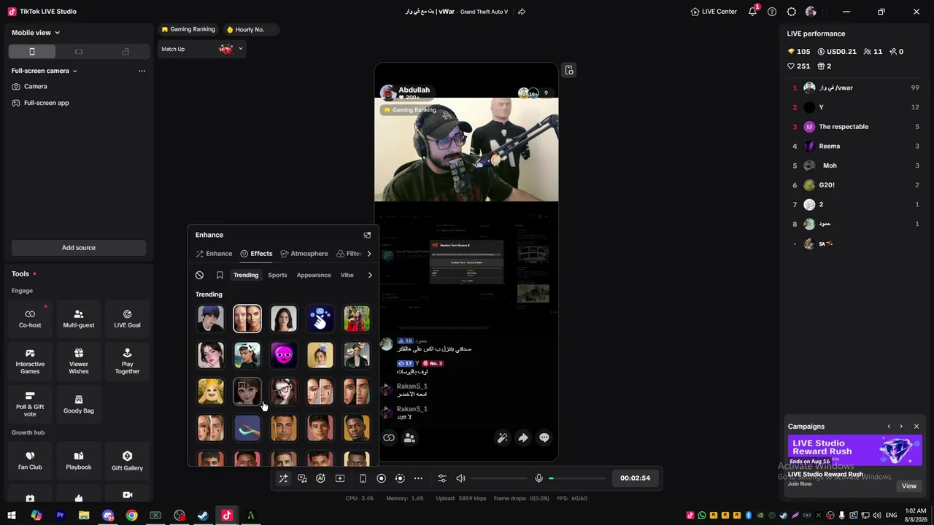Mute the speaker output icon
The height and width of the screenshot is (525, 934).
pyautogui.click(x=460, y=478)
